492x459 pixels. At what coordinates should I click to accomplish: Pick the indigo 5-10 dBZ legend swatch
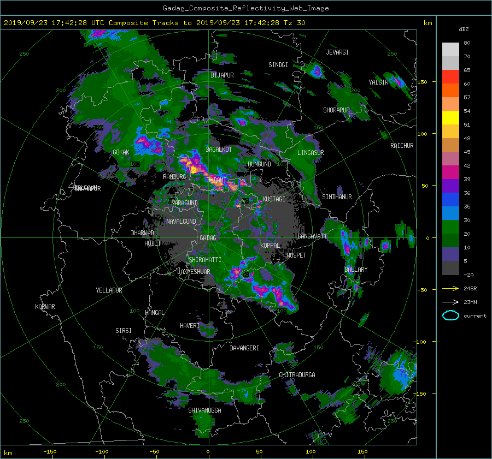tap(450, 254)
